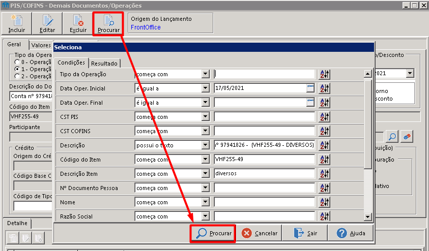Click the Ajuda button
The width and height of the screenshot is (429, 251).
pyautogui.click(x=351, y=233)
